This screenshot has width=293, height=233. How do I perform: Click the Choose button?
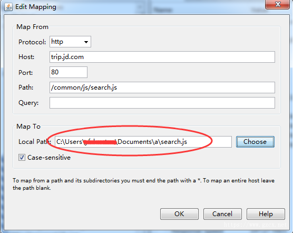(x=255, y=142)
